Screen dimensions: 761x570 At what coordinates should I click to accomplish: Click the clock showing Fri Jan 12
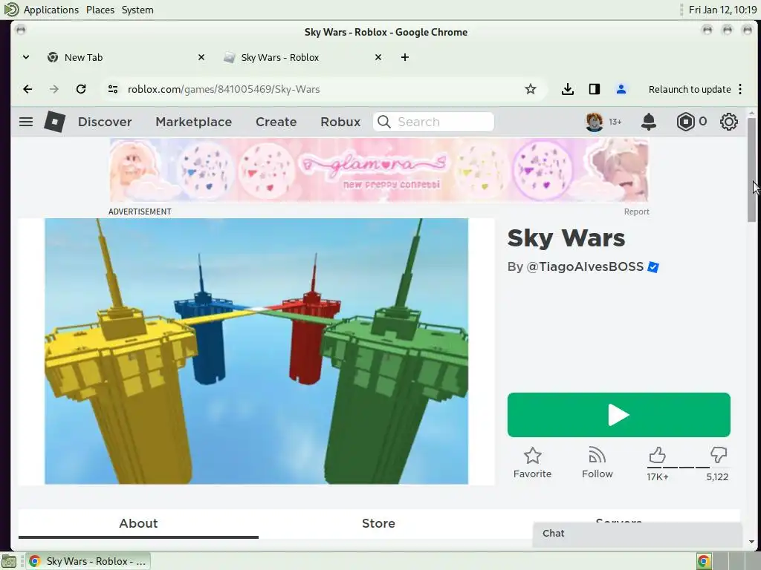(722, 10)
